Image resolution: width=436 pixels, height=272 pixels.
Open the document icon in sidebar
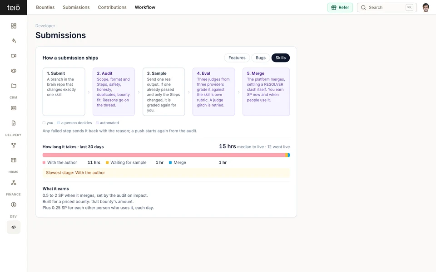coord(13,123)
